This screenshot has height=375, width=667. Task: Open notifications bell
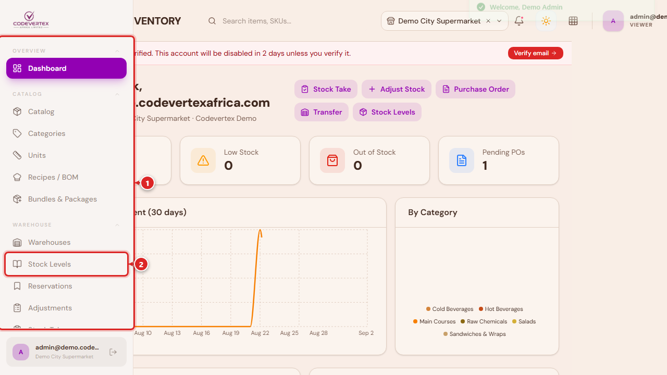click(x=519, y=21)
